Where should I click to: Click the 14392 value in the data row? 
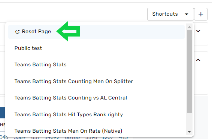[x=52, y=138]
